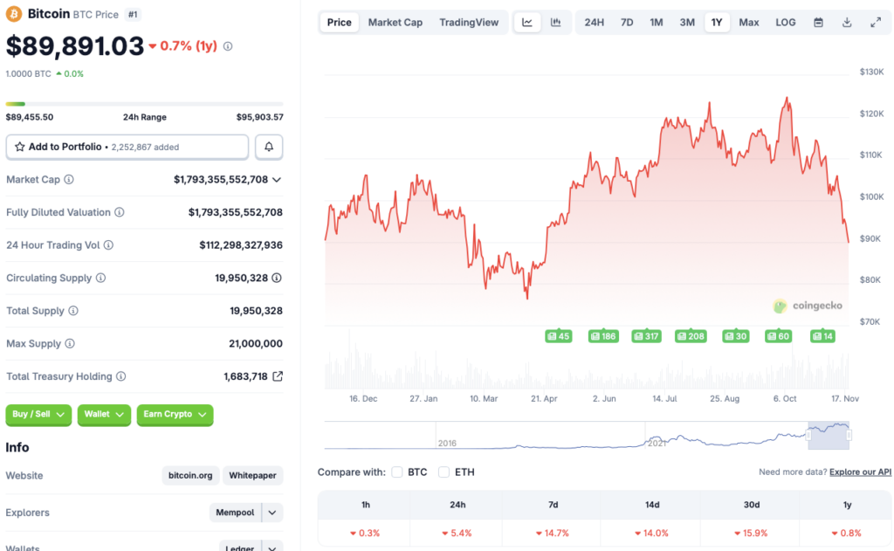The height and width of the screenshot is (551, 894).
Task: Select the line chart view icon
Action: tap(527, 22)
